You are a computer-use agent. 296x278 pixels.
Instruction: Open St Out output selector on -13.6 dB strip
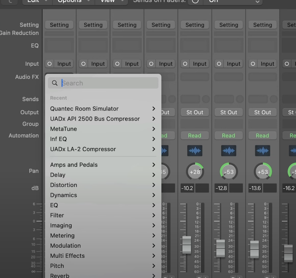pos(262,112)
